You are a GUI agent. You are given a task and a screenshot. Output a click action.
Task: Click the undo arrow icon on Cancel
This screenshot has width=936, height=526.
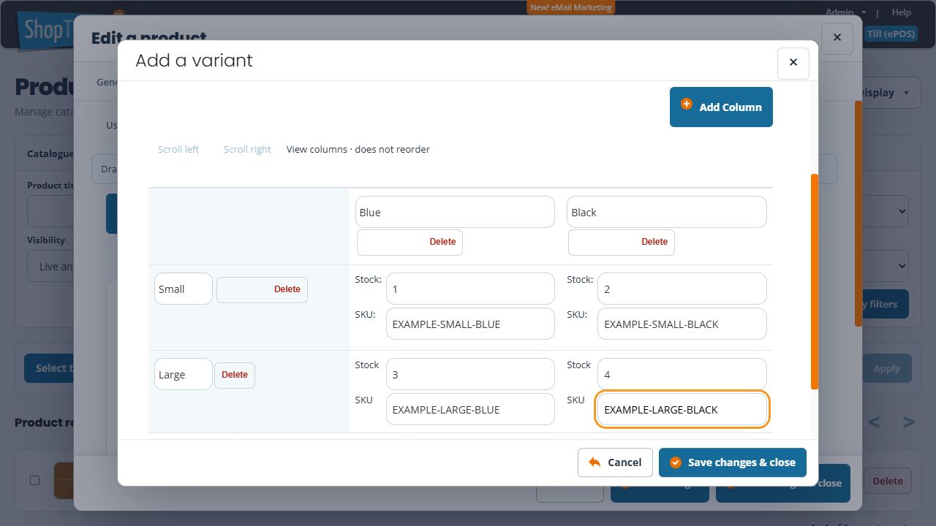595,462
